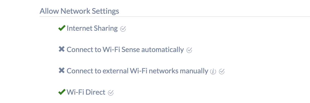Click the word "Settings" in the section heading
The image size is (310, 103).
point(106,11)
